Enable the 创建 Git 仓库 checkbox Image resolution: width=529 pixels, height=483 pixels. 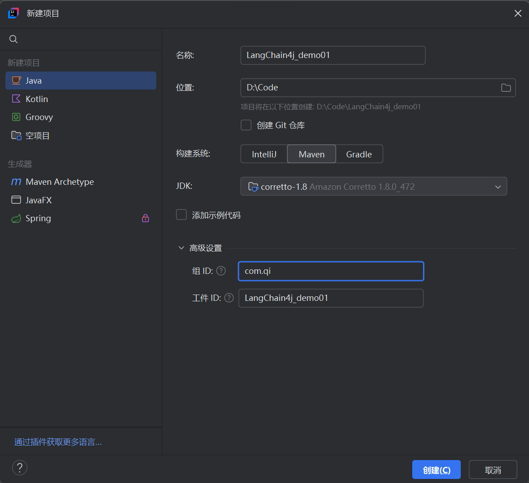[246, 125]
